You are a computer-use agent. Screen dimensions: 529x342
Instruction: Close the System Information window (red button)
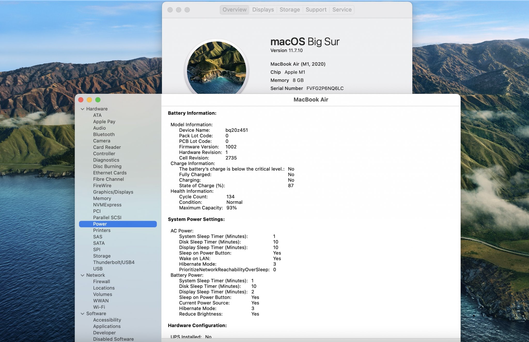(x=81, y=100)
